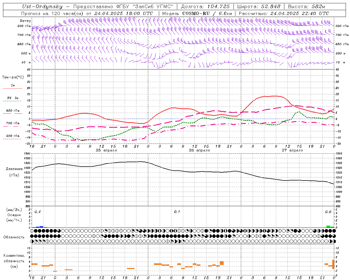
Task: Click the 500 гПа entry in the temperature legend
Action: point(13,136)
